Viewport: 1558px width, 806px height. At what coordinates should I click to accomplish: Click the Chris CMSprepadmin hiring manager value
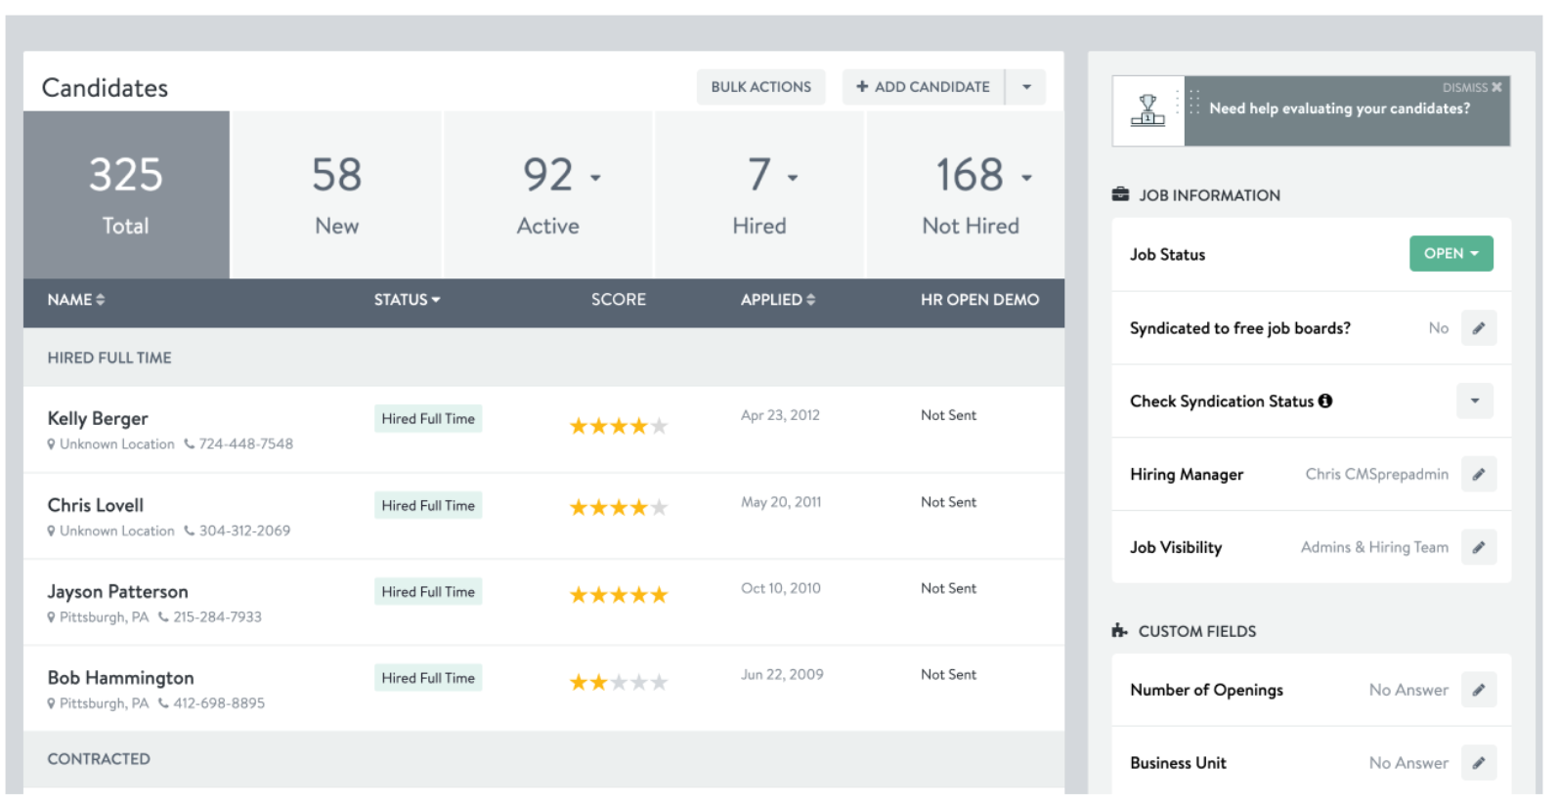click(x=1377, y=475)
